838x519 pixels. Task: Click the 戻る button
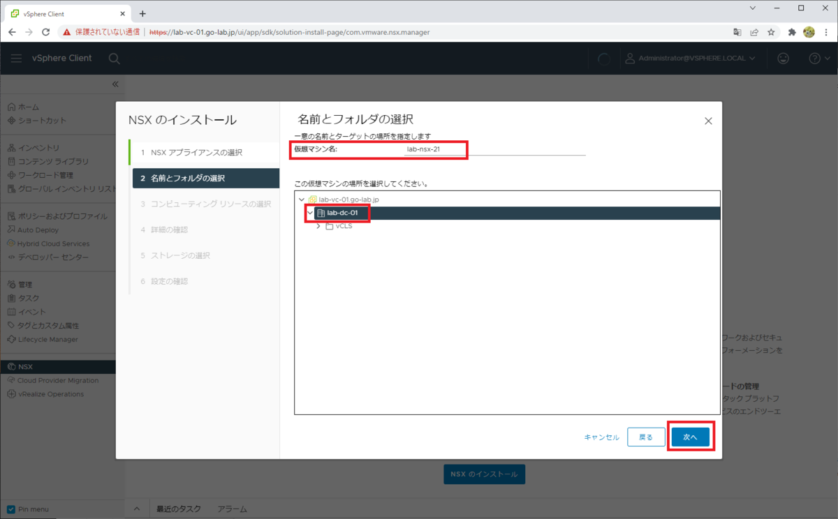click(646, 437)
